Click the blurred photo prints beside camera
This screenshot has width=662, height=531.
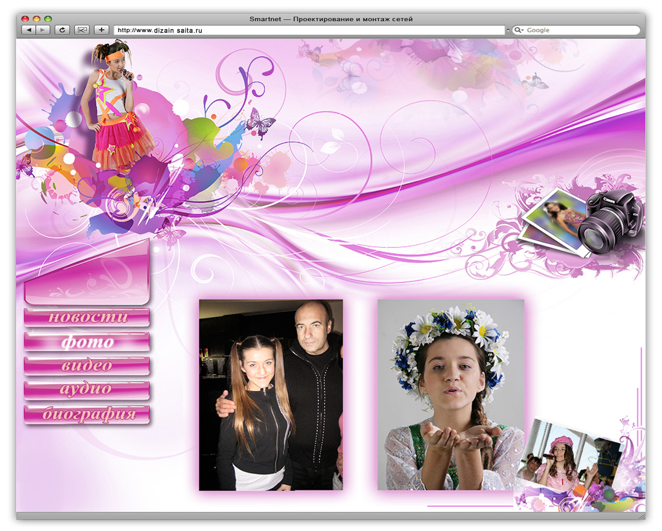[x=553, y=222]
